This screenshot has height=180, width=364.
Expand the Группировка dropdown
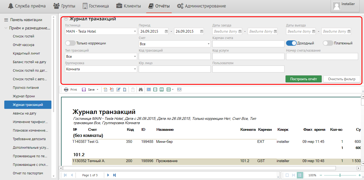click(x=135, y=69)
